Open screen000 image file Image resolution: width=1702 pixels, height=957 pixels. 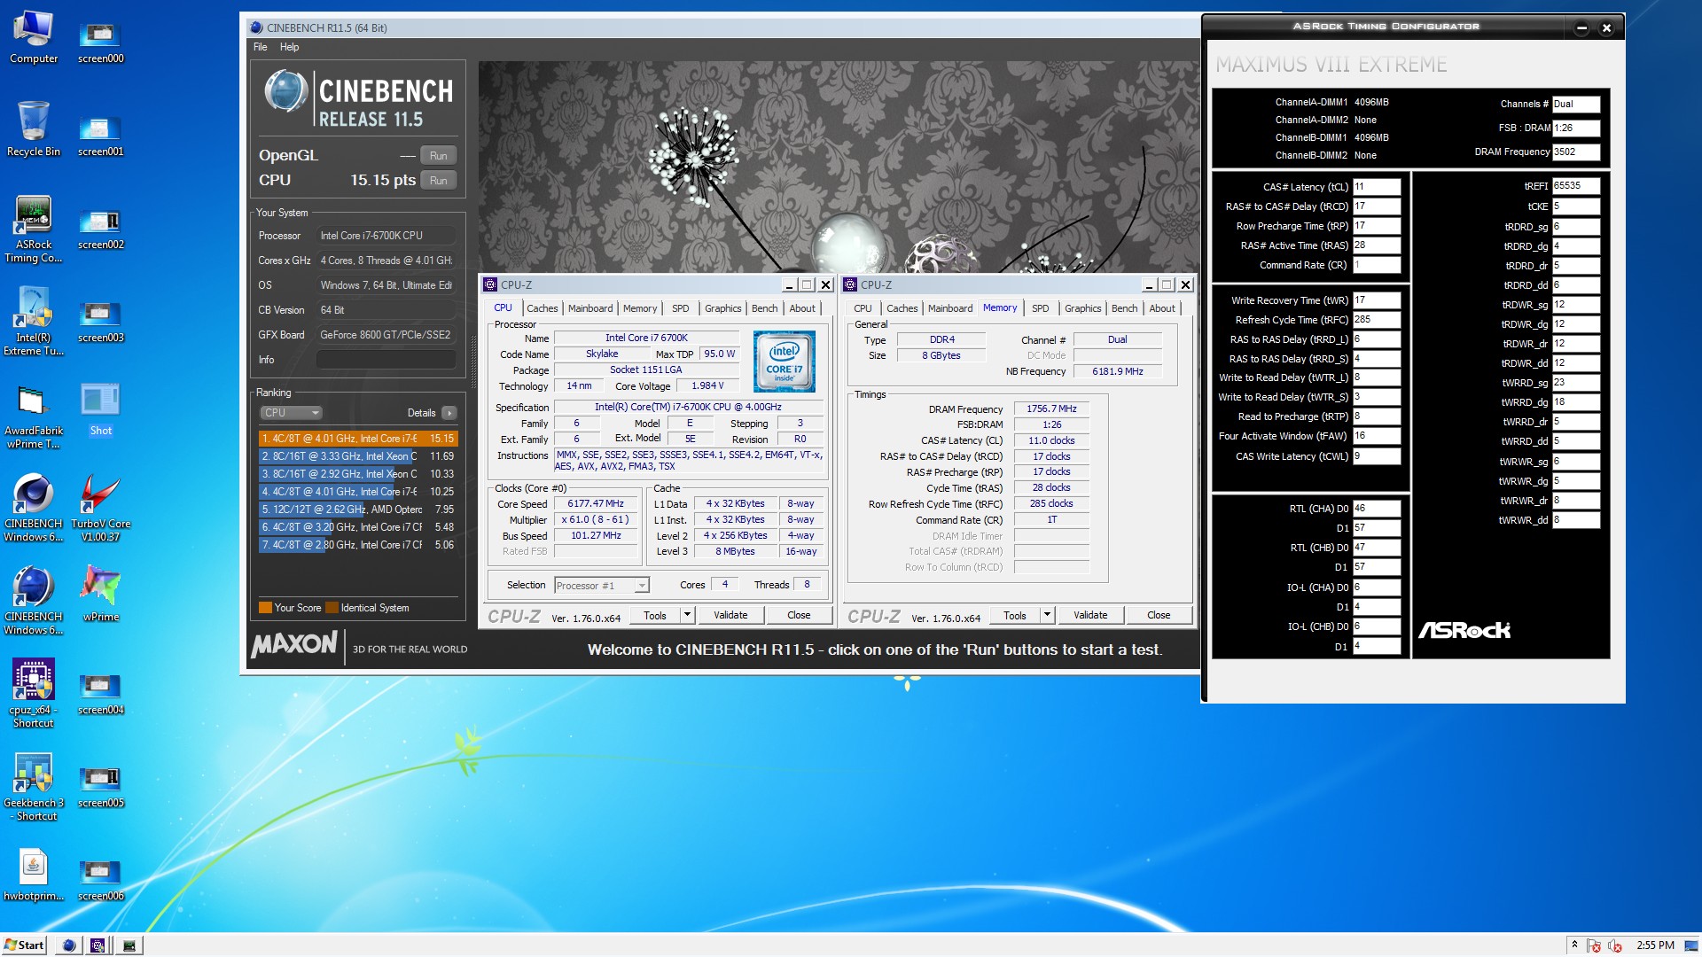[x=100, y=43]
